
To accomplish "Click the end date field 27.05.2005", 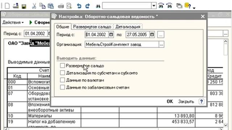I will coord(138,35).
